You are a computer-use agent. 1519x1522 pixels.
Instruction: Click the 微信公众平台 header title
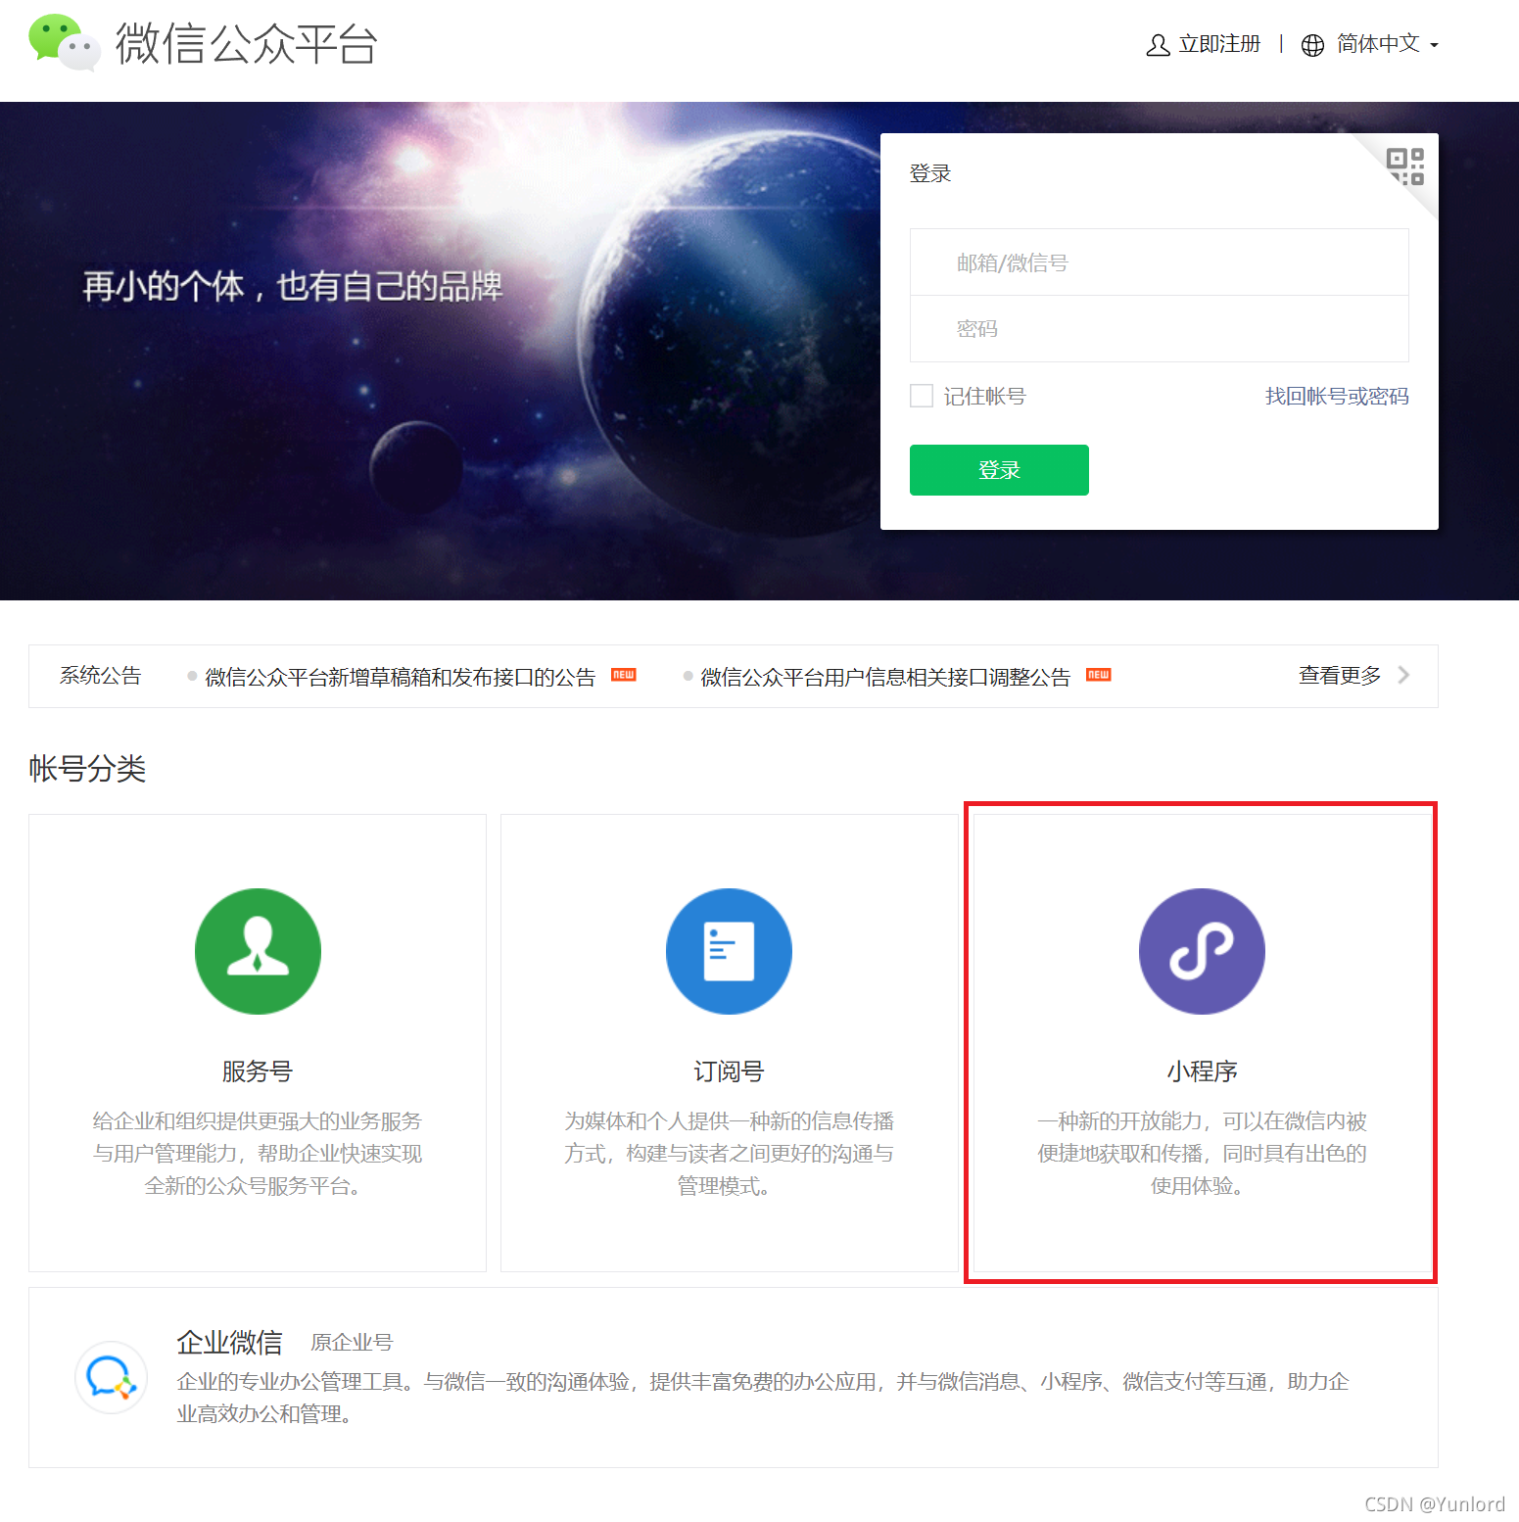(x=246, y=44)
